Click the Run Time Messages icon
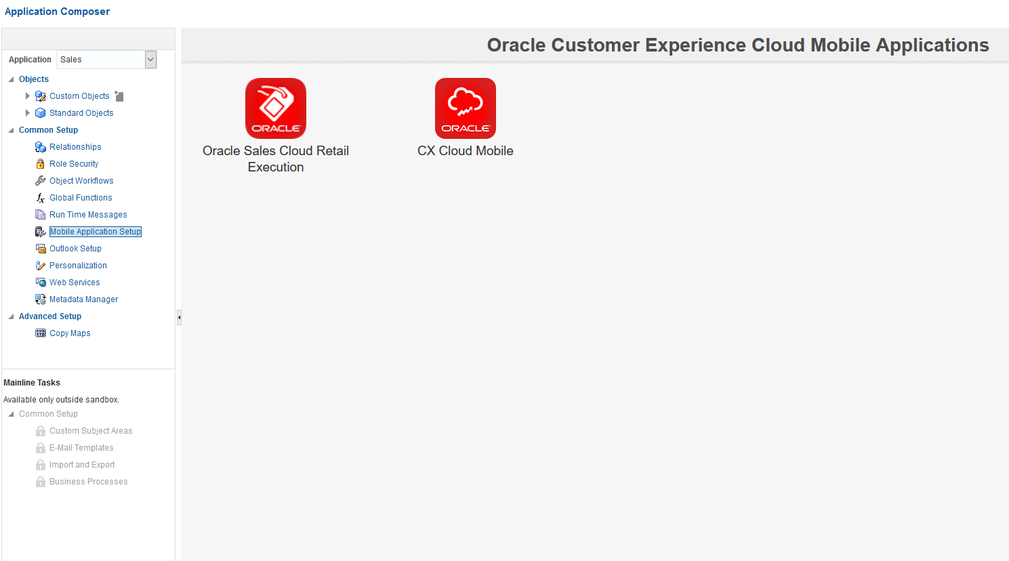The width and height of the screenshot is (1009, 561). (41, 215)
